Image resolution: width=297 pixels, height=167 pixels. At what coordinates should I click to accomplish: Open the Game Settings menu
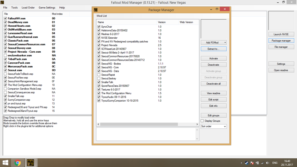47,8
